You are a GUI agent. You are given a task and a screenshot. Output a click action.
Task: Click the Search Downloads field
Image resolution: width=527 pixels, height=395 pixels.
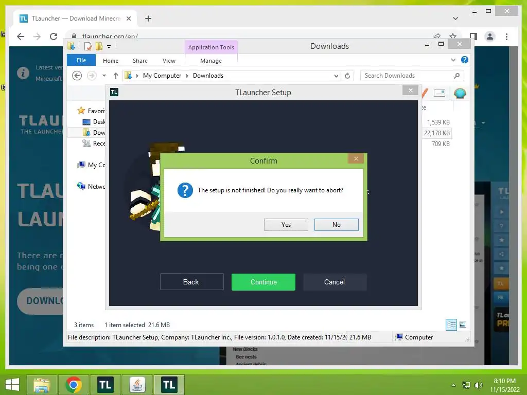coord(412,76)
